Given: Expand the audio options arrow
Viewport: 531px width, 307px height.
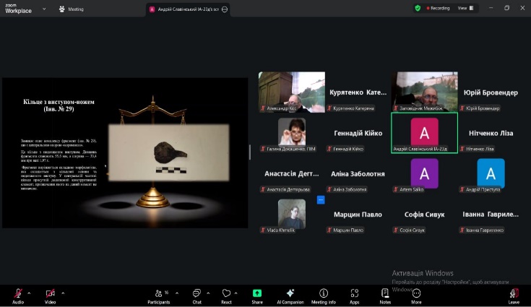Looking at the screenshot, I should pyautogui.click(x=30, y=293).
